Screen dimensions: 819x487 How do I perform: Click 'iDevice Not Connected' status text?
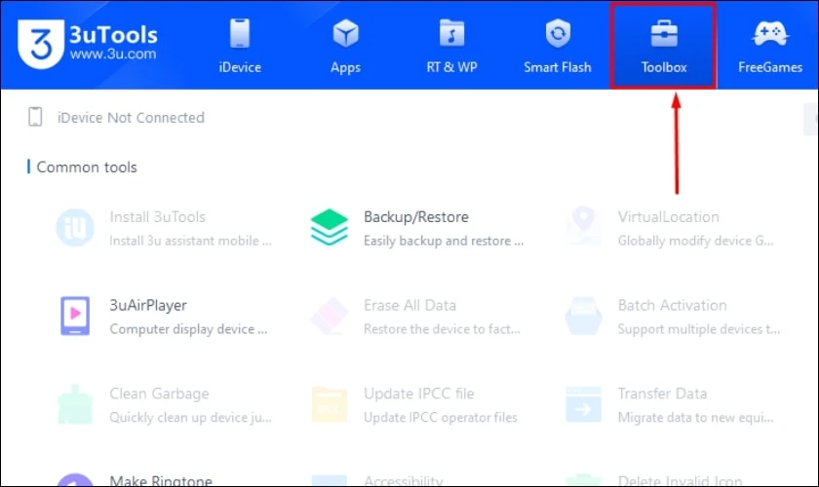click(x=131, y=118)
